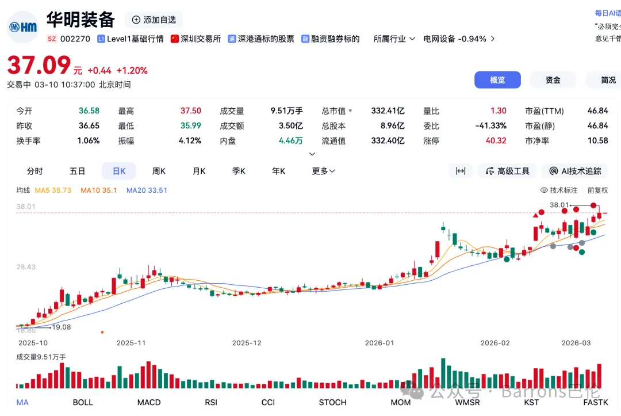
Task: Switch to the 资金 tab
Action: tap(553, 80)
